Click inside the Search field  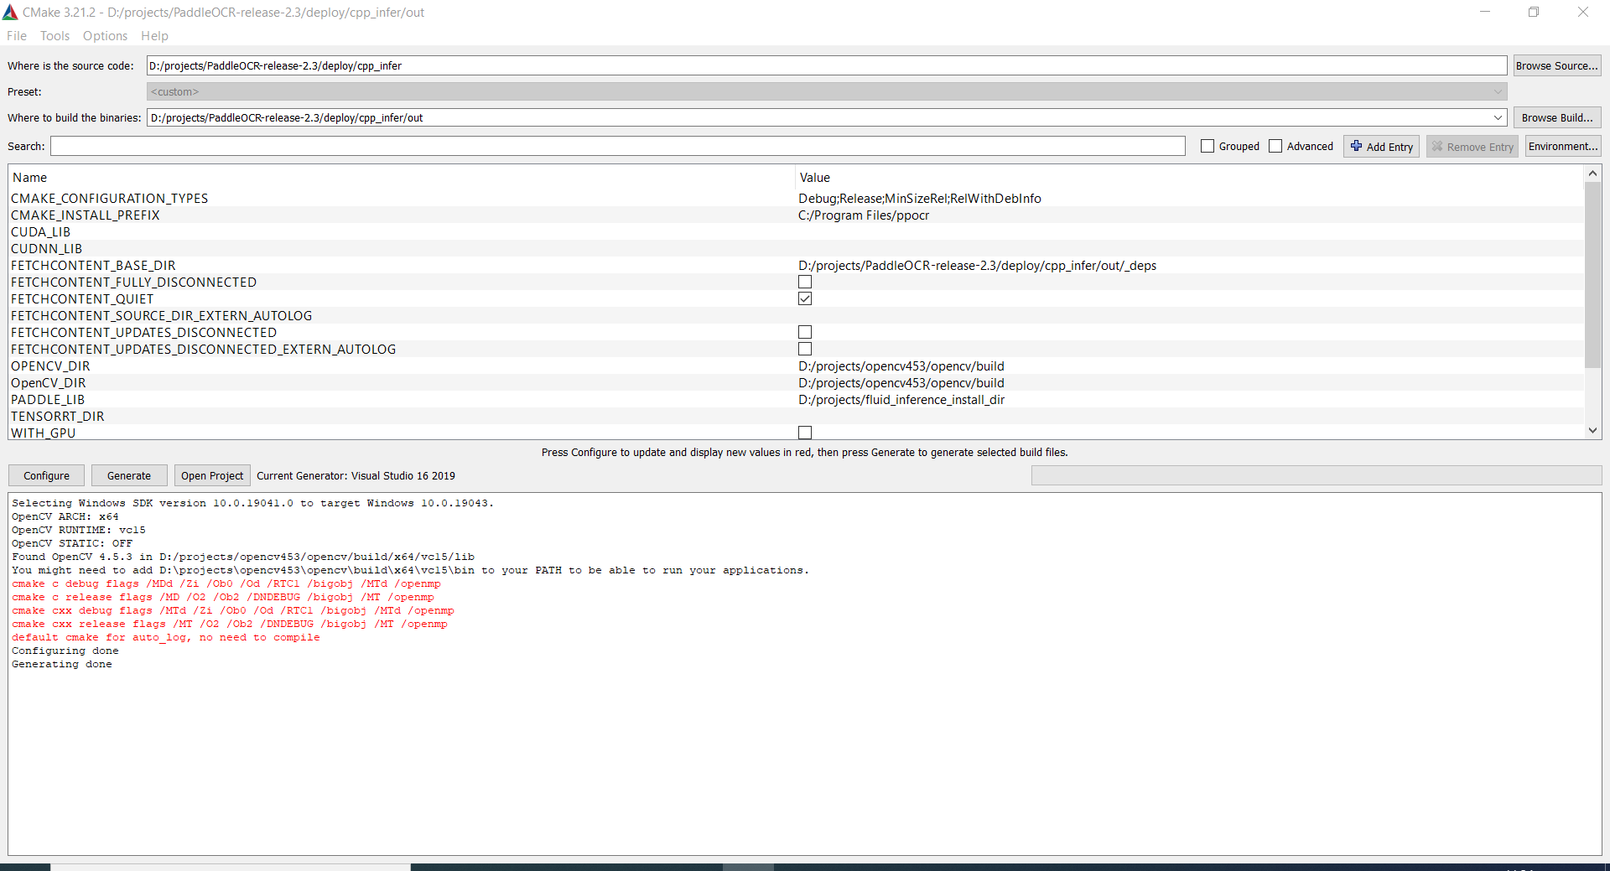[x=587, y=146]
